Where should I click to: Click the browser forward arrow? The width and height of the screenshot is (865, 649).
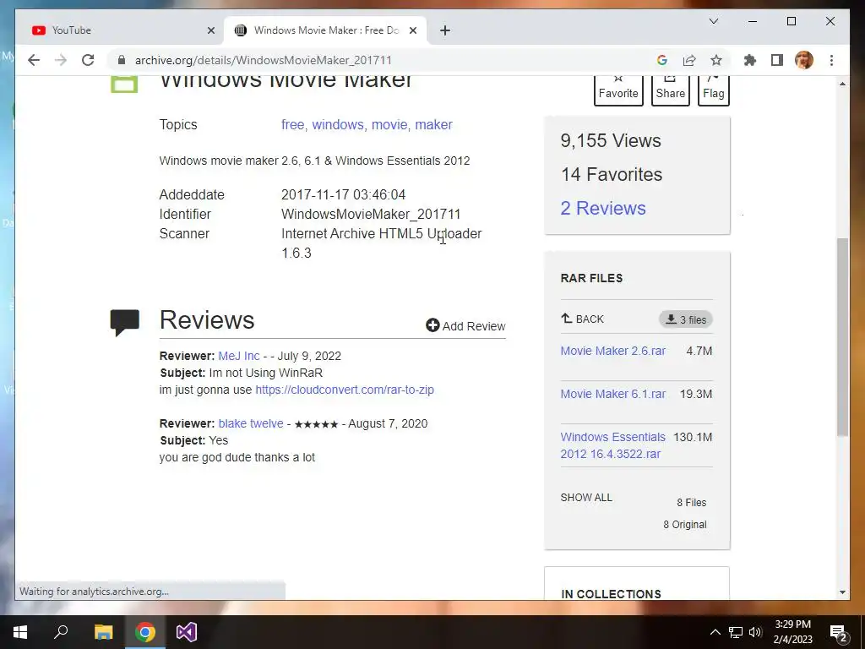tap(61, 60)
